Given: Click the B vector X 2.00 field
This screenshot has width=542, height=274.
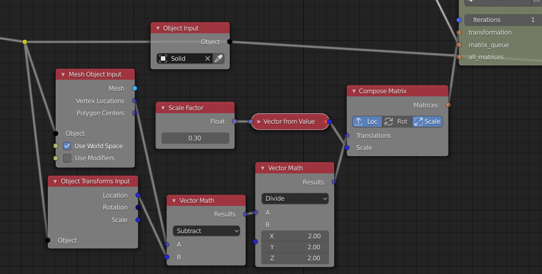Looking at the screenshot, I should [x=295, y=236].
